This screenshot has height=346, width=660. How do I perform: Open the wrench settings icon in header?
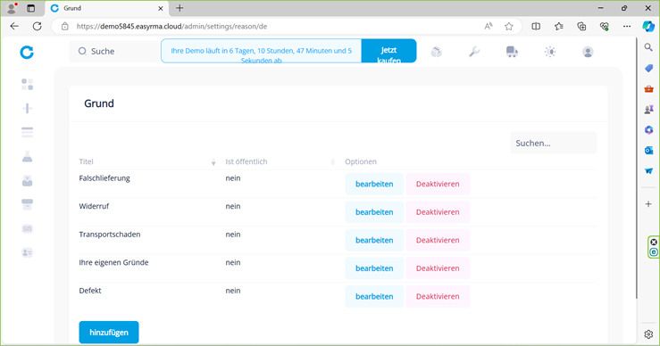coord(474,52)
